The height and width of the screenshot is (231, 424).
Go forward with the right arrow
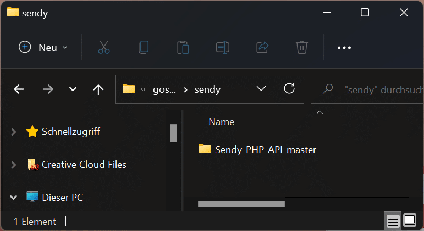[48, 89]
